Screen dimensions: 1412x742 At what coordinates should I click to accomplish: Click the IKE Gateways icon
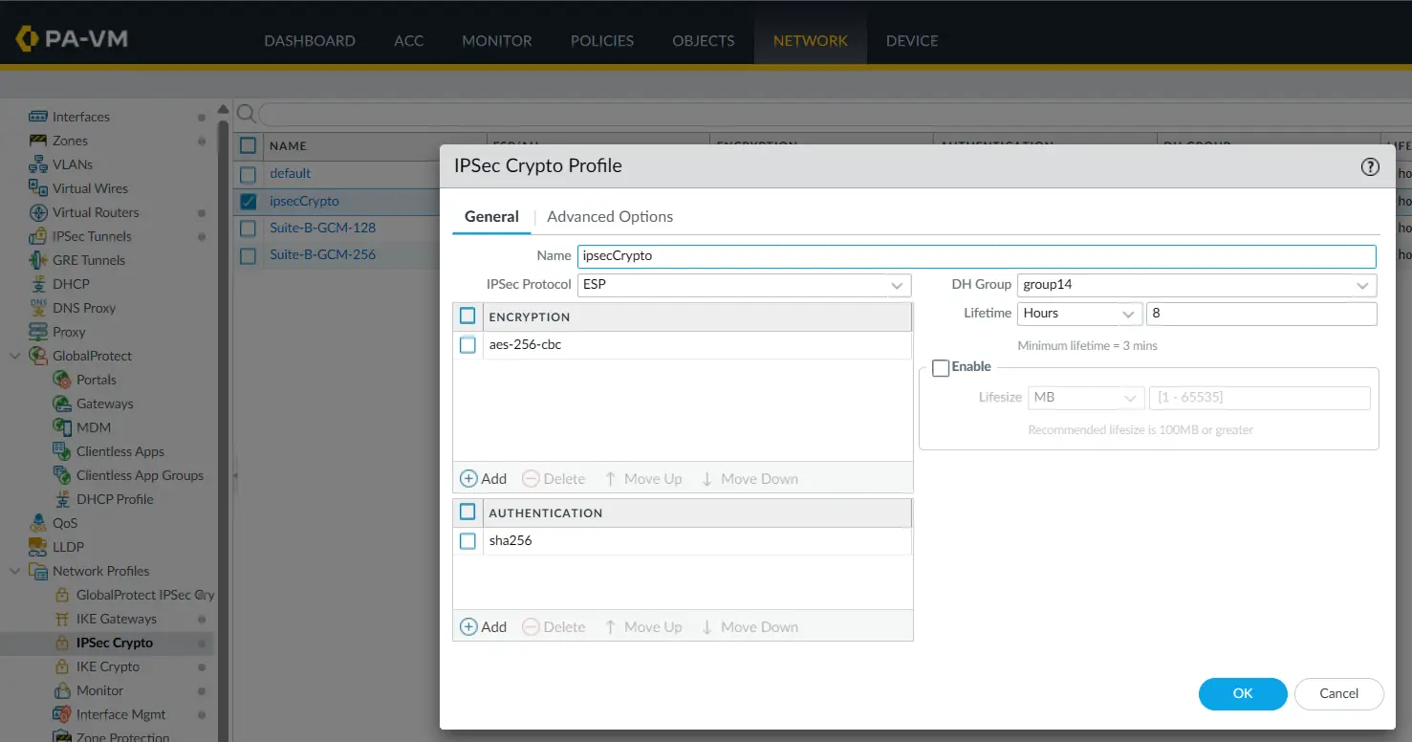click(x=62, y=619)
